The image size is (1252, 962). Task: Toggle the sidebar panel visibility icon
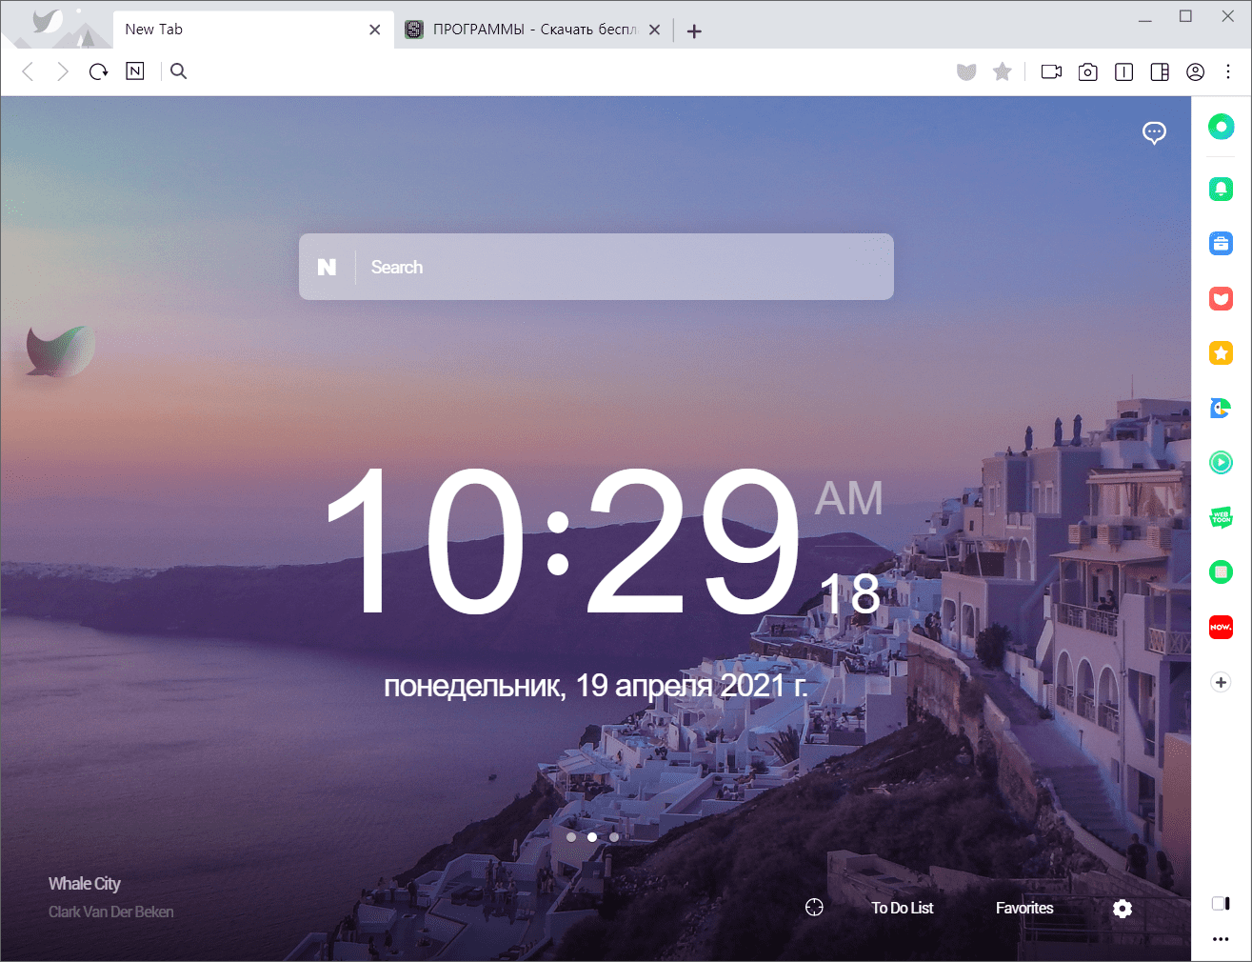[1221, 903]
